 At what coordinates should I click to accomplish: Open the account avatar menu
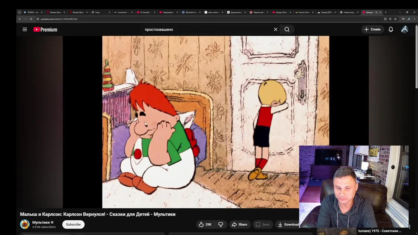tap(405, 29)
